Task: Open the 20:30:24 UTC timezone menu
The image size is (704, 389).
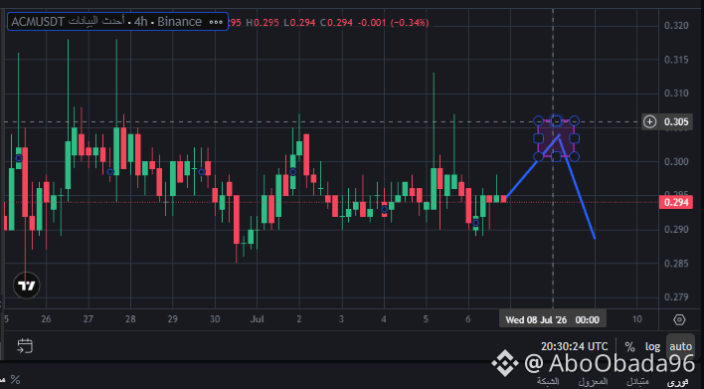Action: tap(575, 347)
